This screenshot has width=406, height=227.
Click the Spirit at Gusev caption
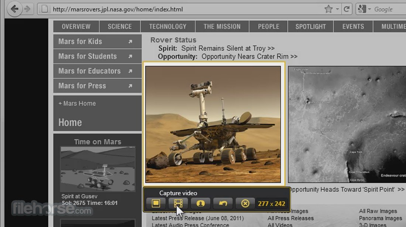coord(79,196)
